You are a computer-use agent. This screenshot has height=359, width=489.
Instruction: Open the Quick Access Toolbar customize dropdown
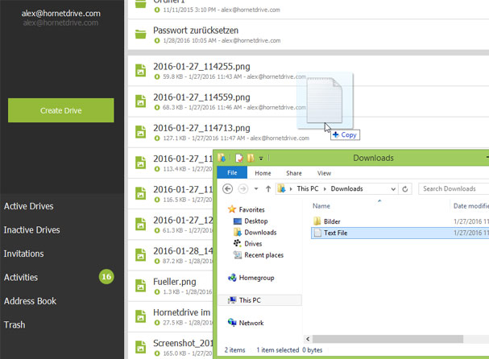(x=262, y=159)
